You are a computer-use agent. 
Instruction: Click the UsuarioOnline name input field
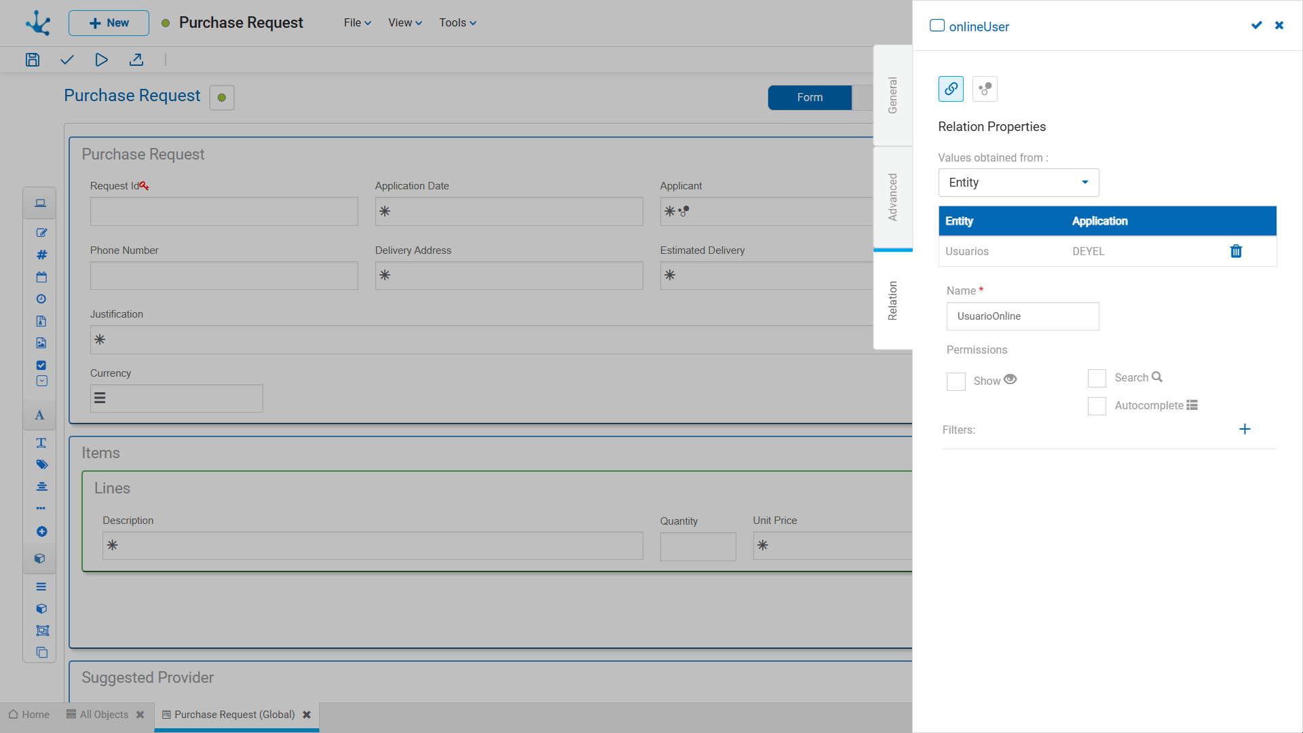pyautogui.click(x=1022, y=316)
